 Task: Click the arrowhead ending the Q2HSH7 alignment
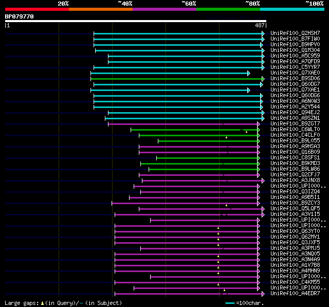coord(263,33)
